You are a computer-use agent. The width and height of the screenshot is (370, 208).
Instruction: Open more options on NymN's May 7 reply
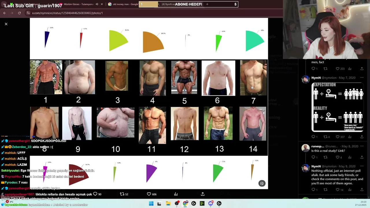[362, 78]
